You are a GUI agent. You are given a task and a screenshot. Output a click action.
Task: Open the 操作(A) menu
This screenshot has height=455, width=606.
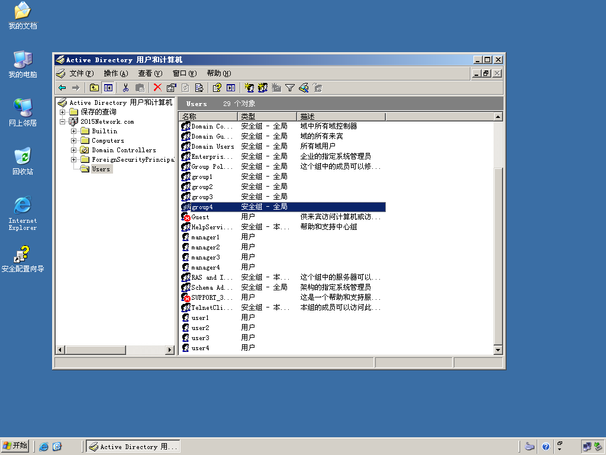(116, 73)
